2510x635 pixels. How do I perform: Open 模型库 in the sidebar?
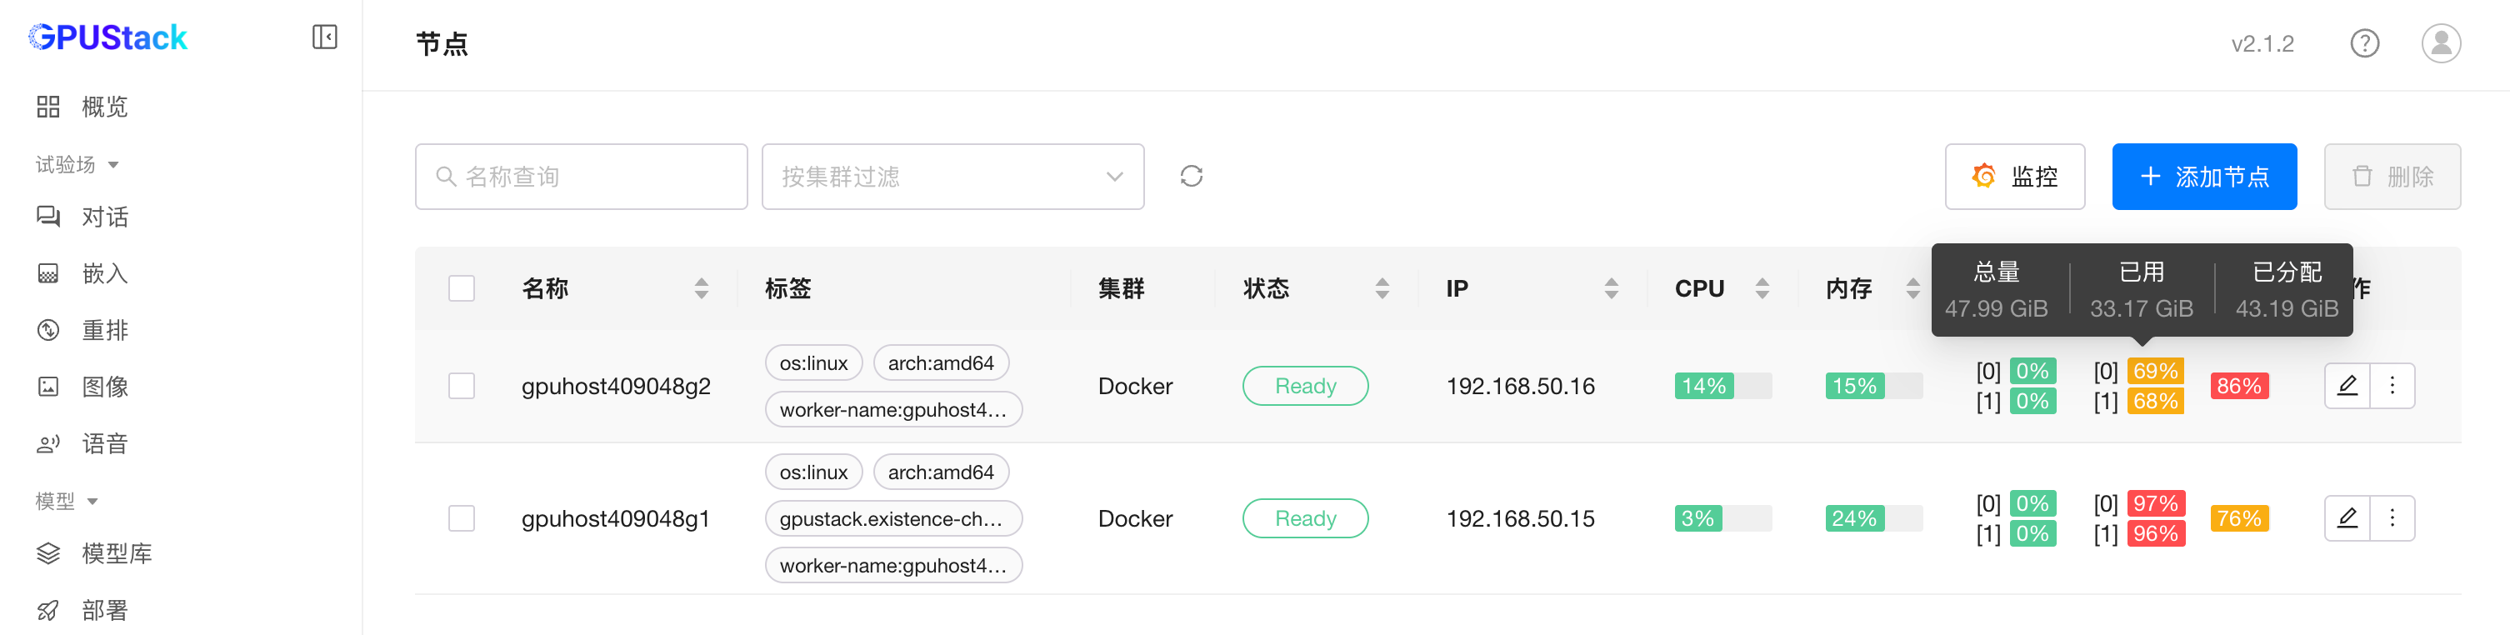point(116,553)
